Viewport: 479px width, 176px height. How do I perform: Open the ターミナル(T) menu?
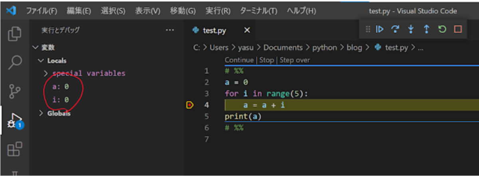pyautogui.click(x=258, y=11)
